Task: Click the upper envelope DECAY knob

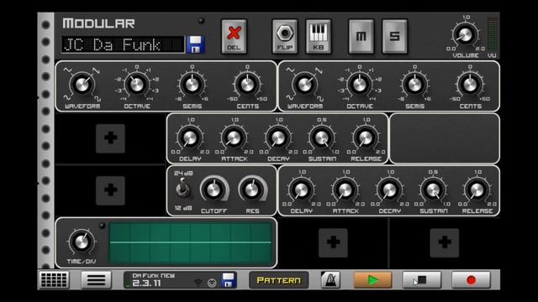Action: pos(278,138)
